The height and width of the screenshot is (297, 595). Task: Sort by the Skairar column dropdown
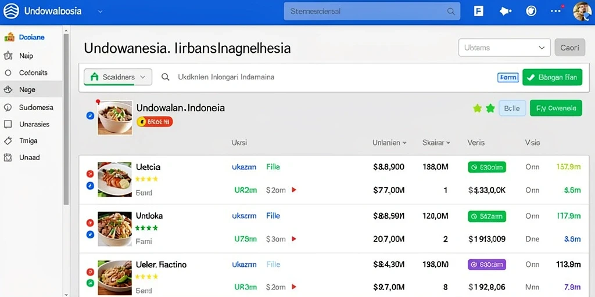pyautogui.click(x=436, y=143)
